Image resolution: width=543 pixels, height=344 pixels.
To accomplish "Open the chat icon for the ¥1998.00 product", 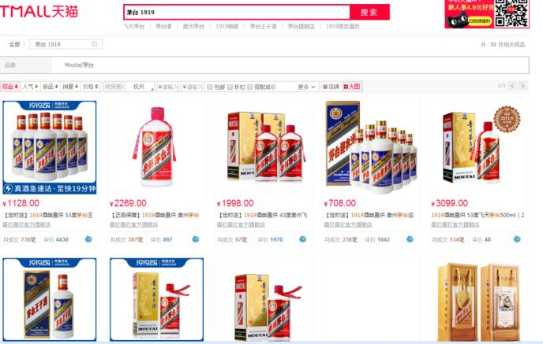I will 302,239.
